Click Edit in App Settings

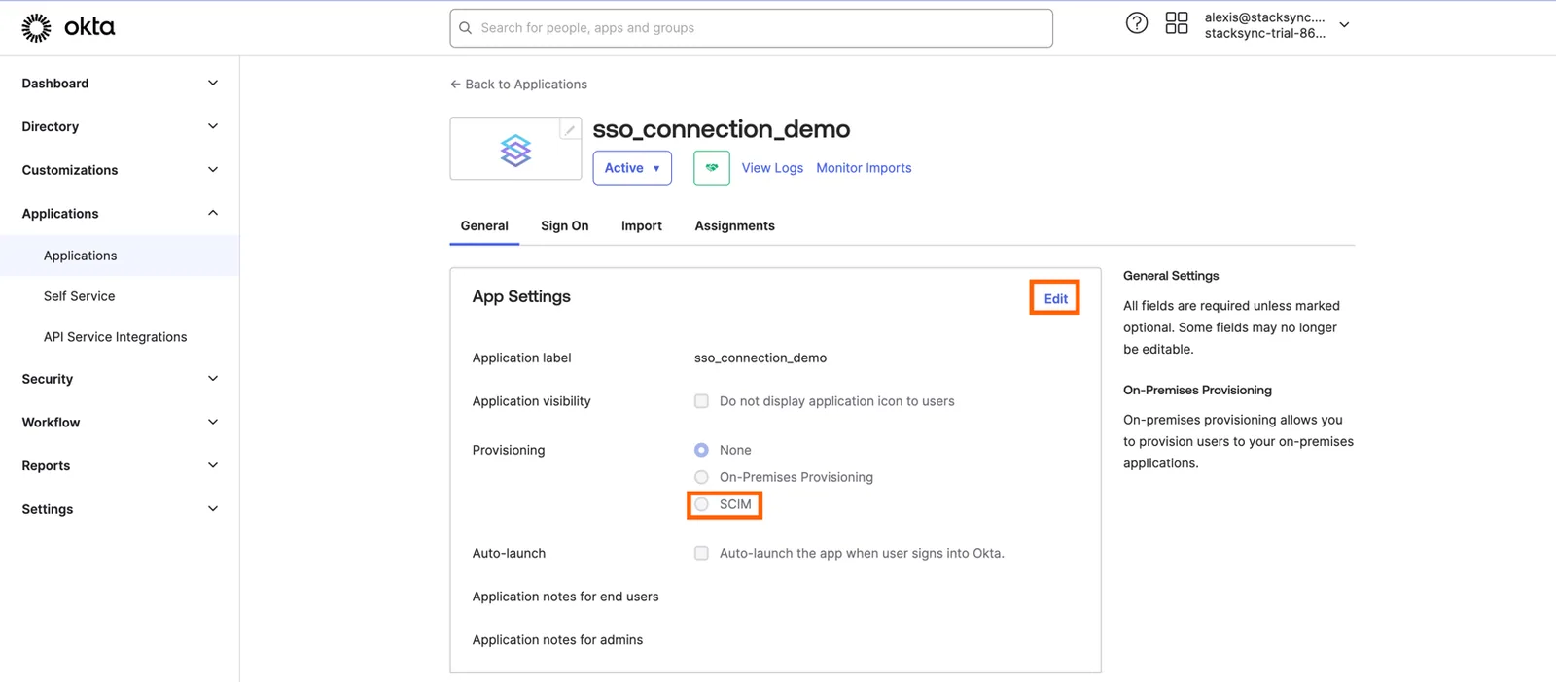coord(1055,298)
